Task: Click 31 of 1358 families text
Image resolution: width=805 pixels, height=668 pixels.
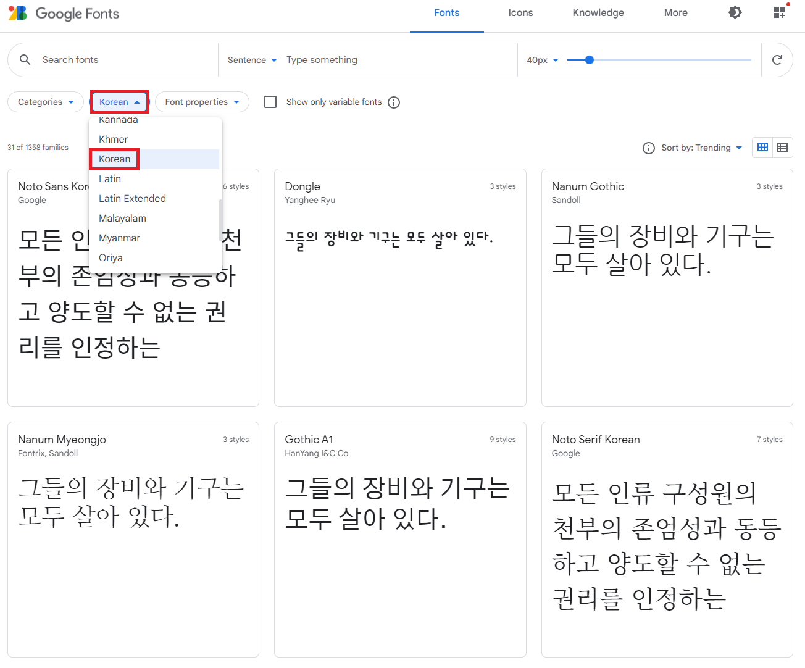Action: (38, 148)
